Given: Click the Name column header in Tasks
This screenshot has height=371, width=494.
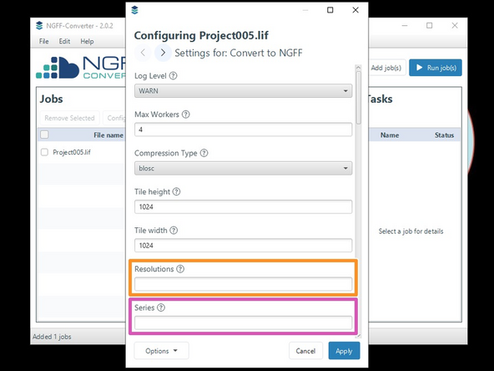Looking at the screenshot, I should click(x=390, y=135).
